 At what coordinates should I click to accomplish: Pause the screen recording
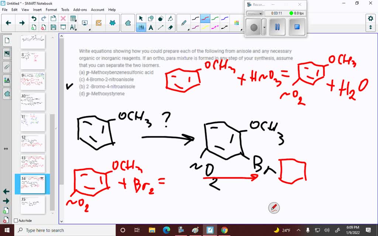point(277,27)
